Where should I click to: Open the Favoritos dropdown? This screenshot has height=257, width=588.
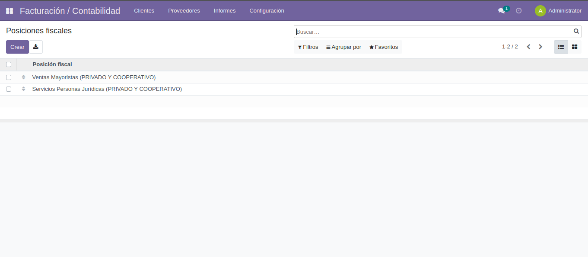(x=383, y=47)
